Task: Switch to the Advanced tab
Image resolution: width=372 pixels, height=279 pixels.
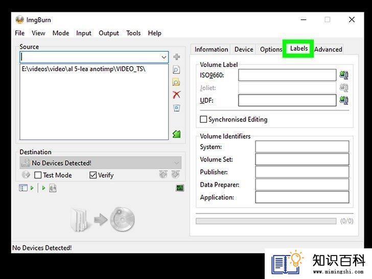Action: [x=328, y=50]
